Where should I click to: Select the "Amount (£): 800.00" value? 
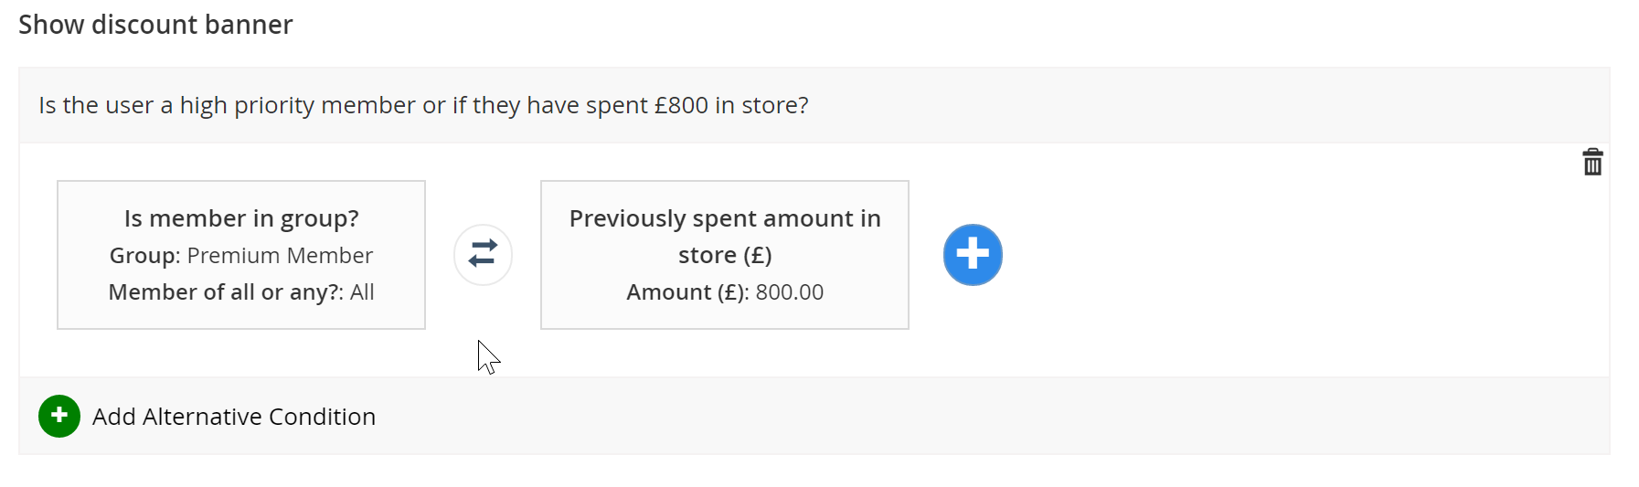tap(725, 292)
